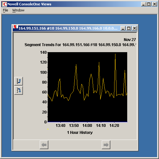
Task: Click the inner Segment Trends window icon
Action: pos(16,27)
